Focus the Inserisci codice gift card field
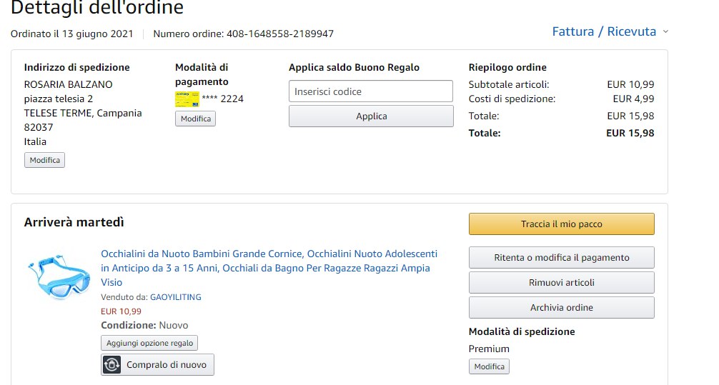719x385 pixels. (371, 91)
